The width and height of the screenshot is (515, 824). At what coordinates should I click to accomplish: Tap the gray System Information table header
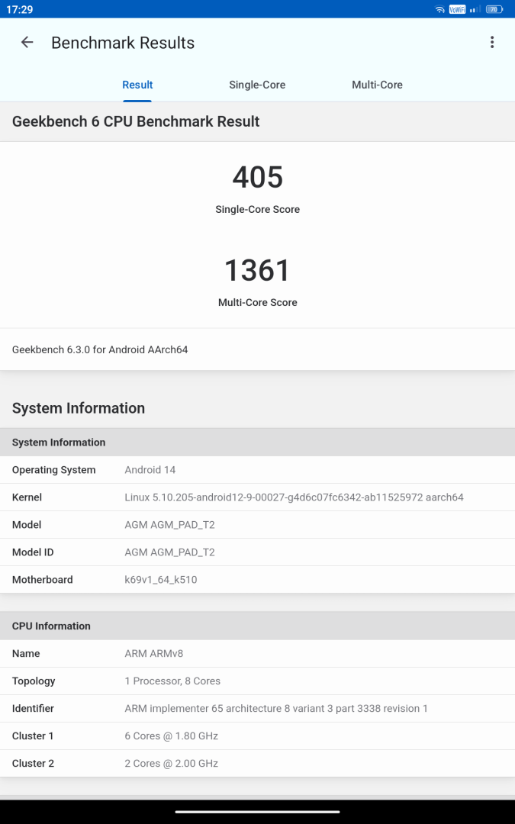[x=258, y=443]
